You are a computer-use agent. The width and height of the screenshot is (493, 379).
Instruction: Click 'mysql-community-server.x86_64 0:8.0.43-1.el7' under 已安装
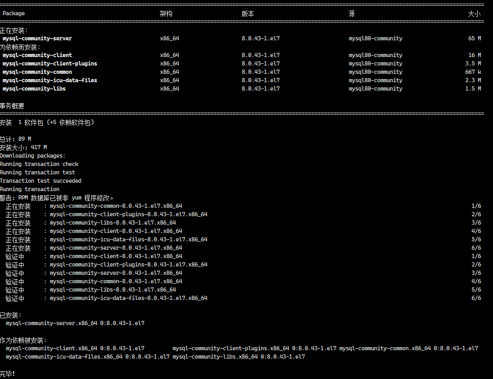[x=75, y=323]
